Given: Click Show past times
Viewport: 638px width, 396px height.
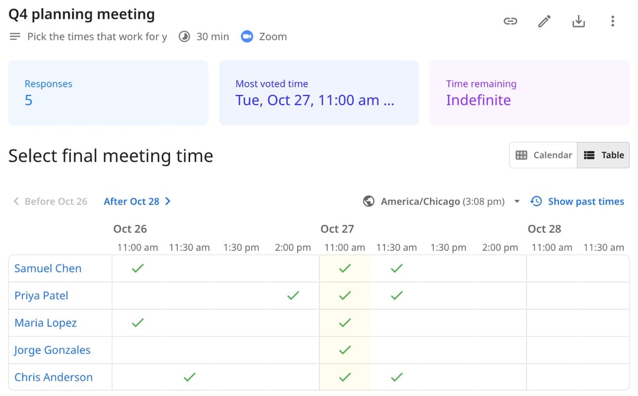Looking at the screenshot, I should coord(577,201).
